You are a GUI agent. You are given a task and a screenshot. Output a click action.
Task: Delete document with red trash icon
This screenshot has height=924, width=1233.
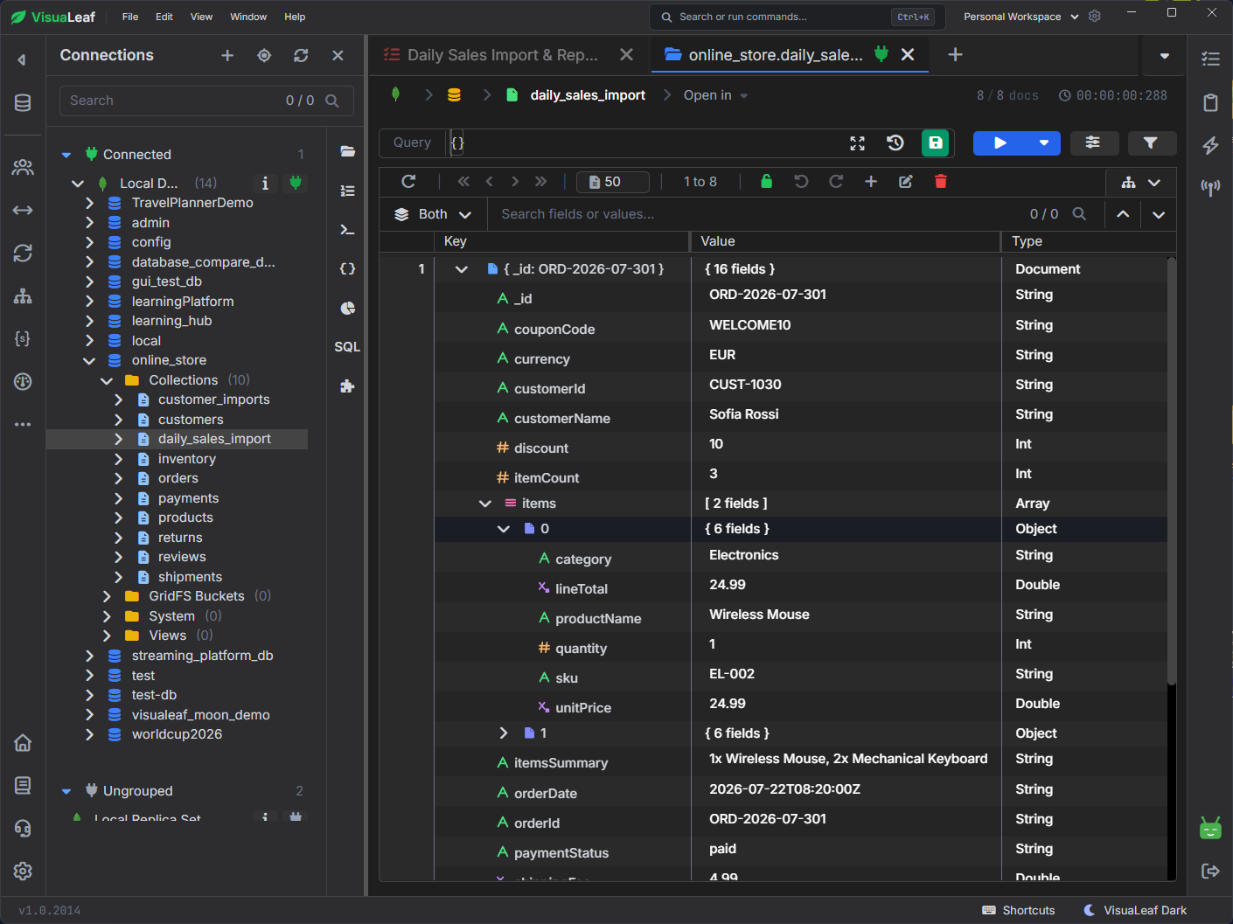point(940,181)
